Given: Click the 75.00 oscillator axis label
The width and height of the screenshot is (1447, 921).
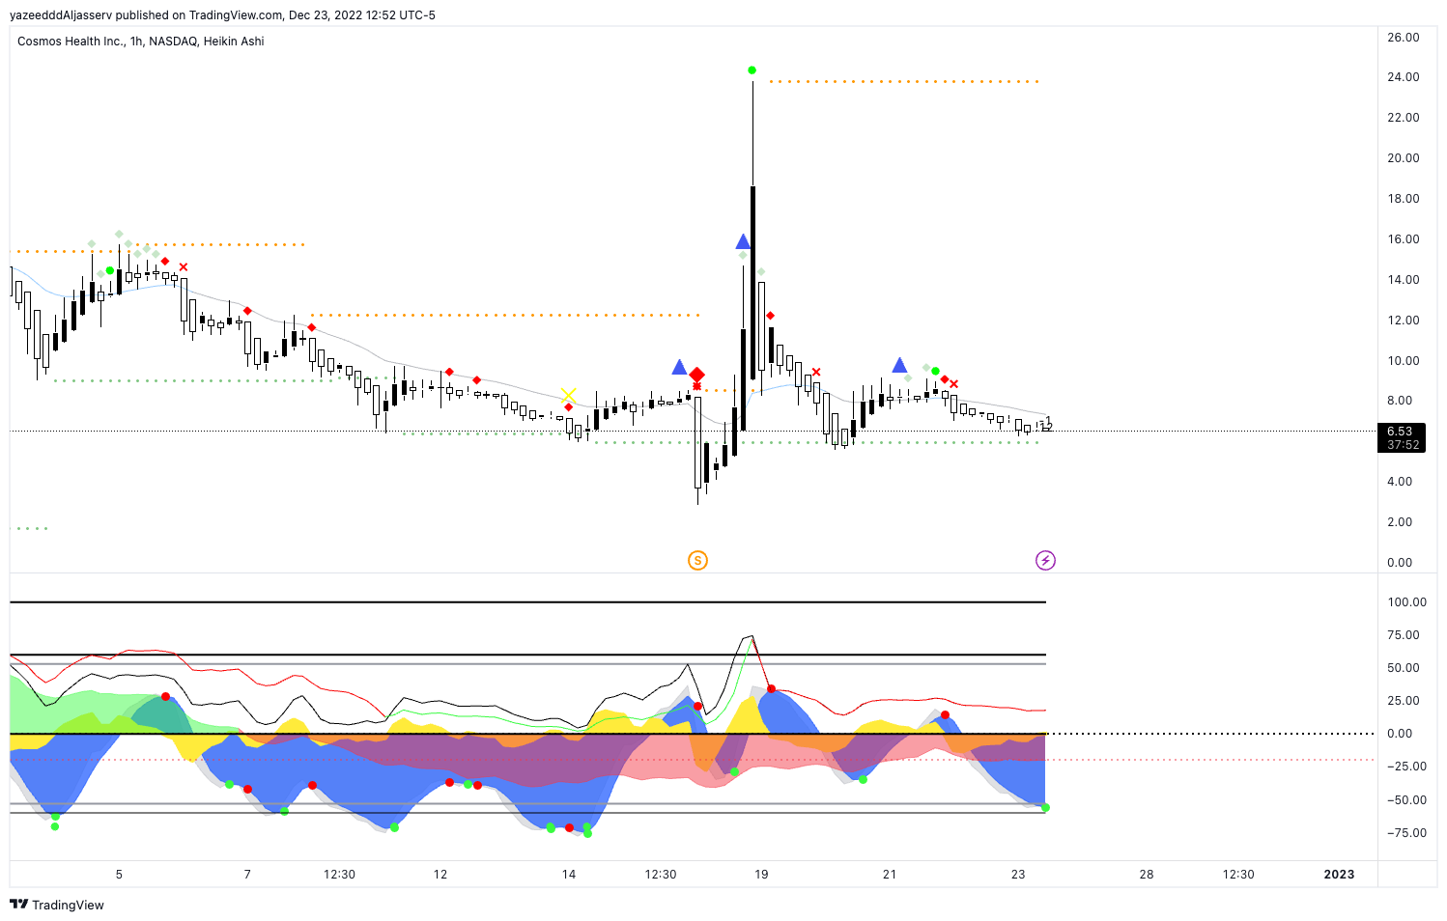Looking at the screenshot, I should click(x=1403, y=635).
